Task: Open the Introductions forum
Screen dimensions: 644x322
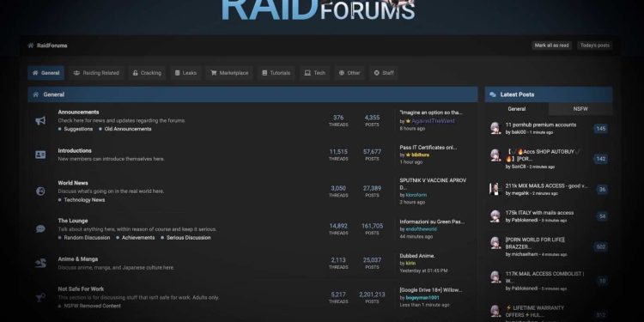Action: (75, 151)
